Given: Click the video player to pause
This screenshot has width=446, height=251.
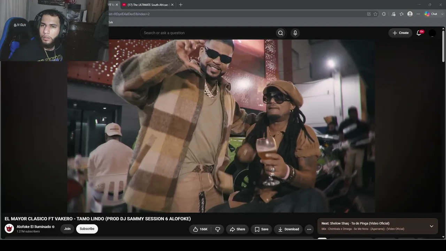Looking at the screenshot, I should tap(221, 126).
